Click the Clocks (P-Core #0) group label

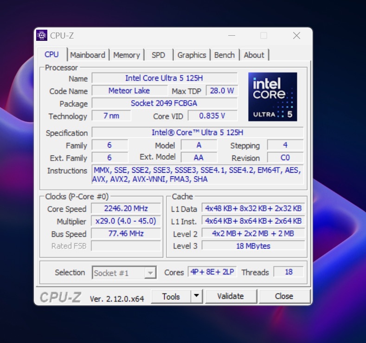pos(77,196)
